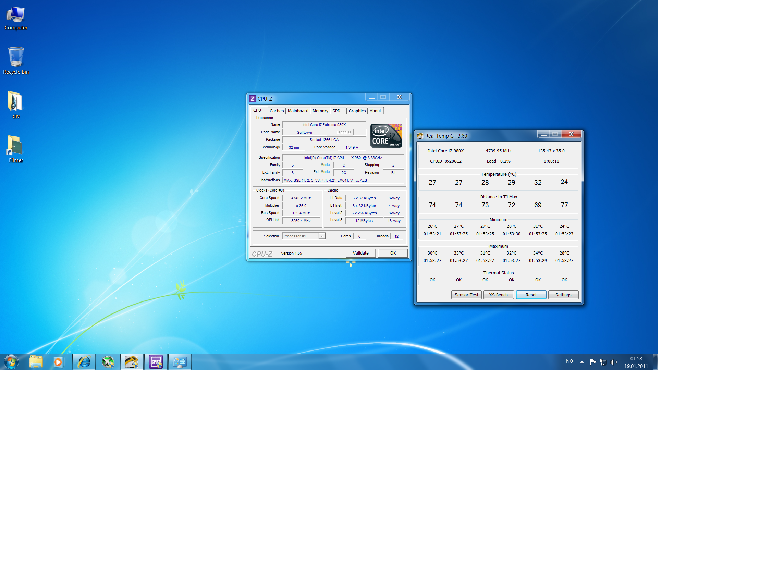
Task: Open Windows Explorer from taskbar
Action: pos(36,362)
